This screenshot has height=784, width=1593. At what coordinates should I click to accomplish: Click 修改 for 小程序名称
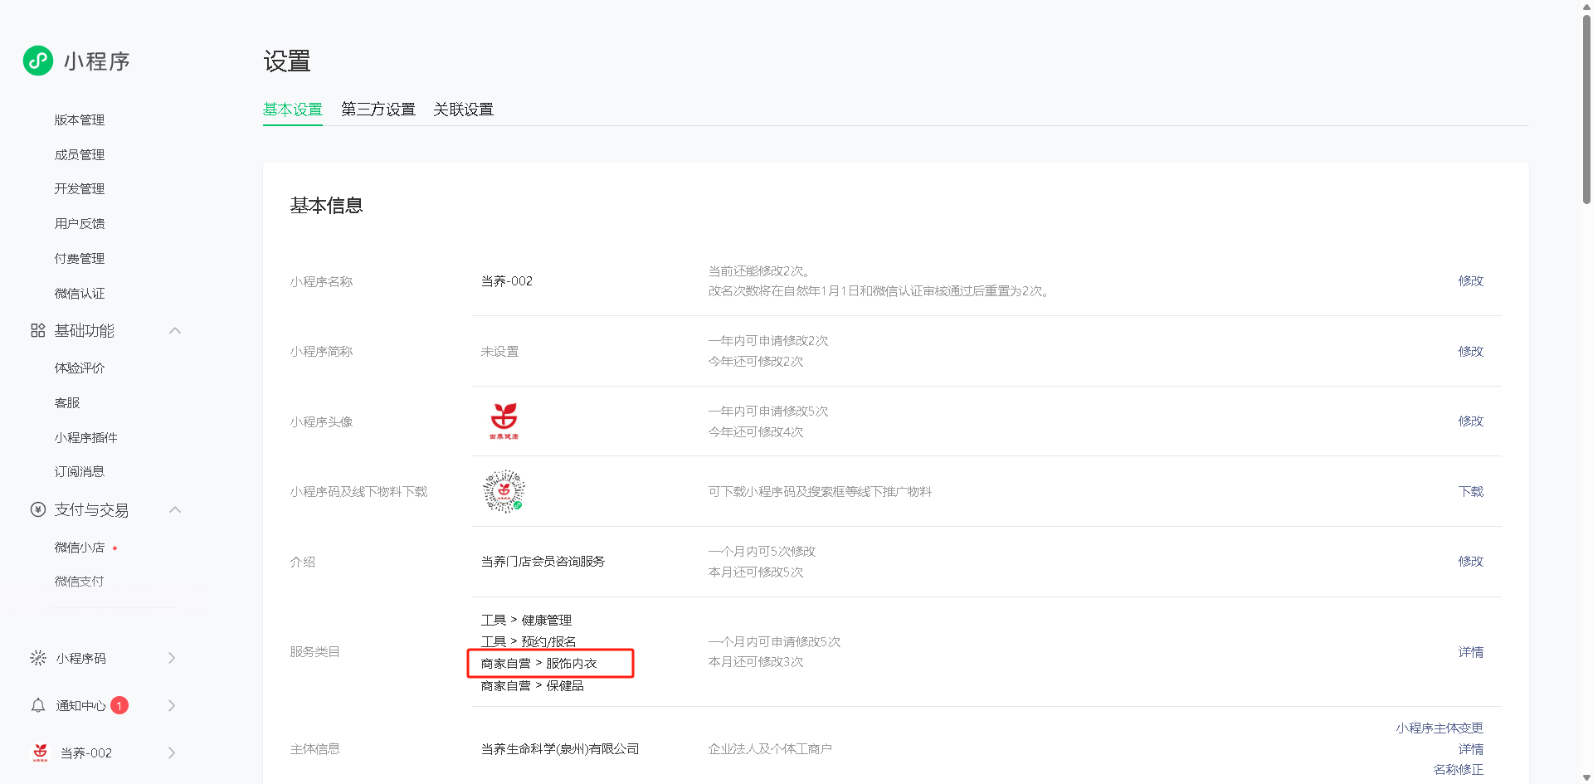(x=1470, y=281)
